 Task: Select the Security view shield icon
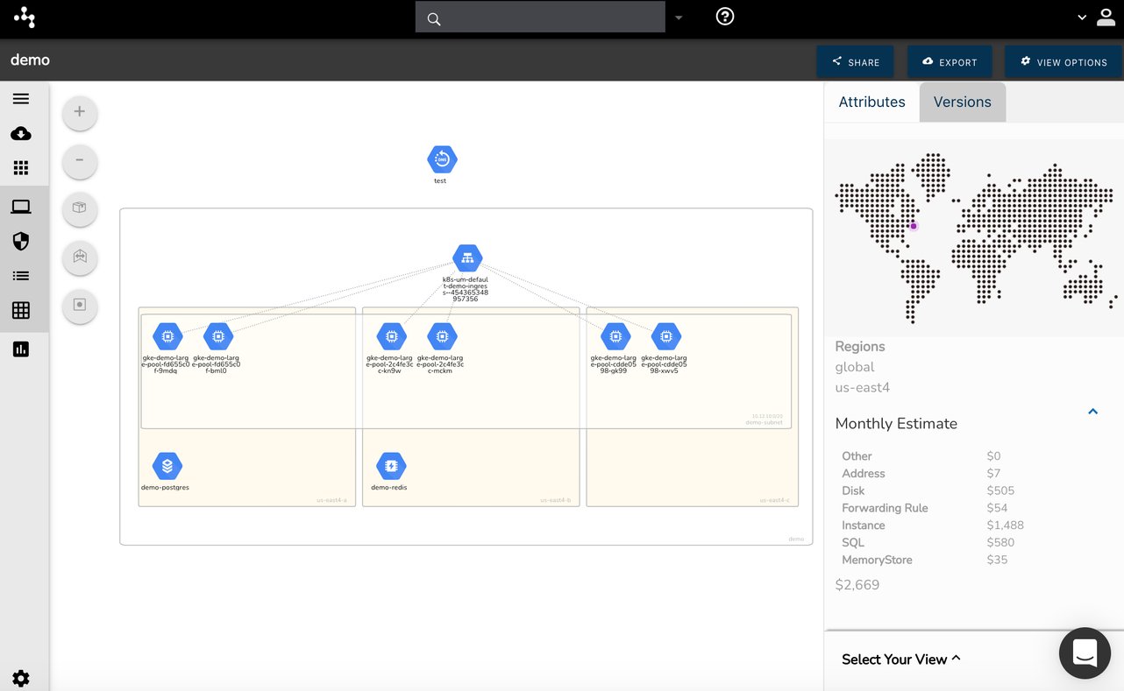(21, 241)
